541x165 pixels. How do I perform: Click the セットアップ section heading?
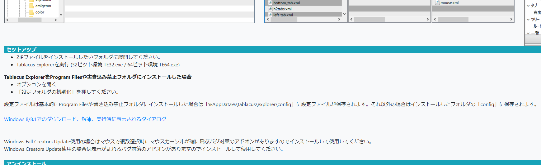click(x=21, y=50)
